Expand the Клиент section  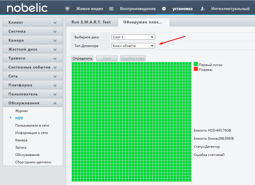click(x=33, y=23)
